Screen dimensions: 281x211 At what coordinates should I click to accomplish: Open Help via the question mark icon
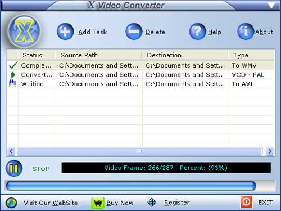click(x=197, y=32)
